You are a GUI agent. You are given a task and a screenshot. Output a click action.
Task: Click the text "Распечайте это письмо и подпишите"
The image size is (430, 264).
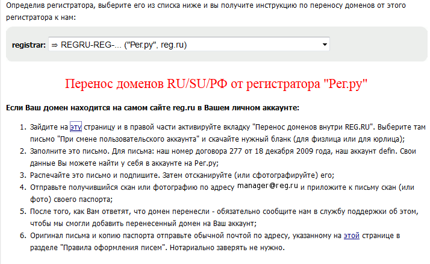[95, 175]
